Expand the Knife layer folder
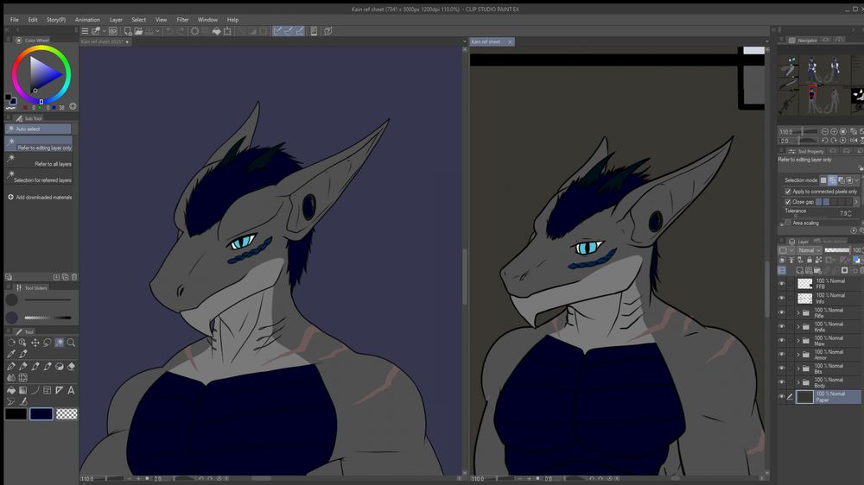The image size is (864, 485). pos(797,326)
